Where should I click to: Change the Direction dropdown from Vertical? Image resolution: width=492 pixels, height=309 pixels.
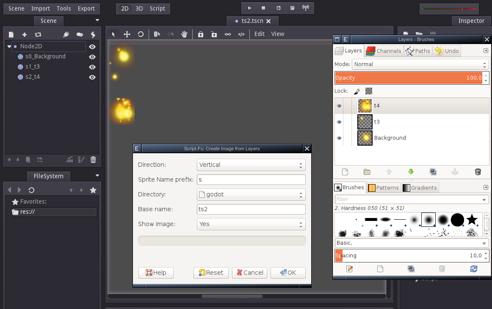[x=251, y=165]
